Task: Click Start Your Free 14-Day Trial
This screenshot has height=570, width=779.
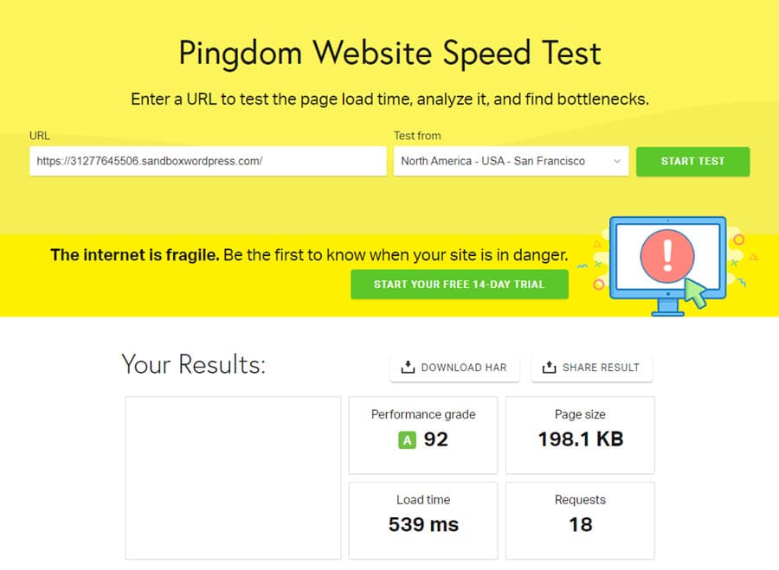Action: [x=459, y=284]
